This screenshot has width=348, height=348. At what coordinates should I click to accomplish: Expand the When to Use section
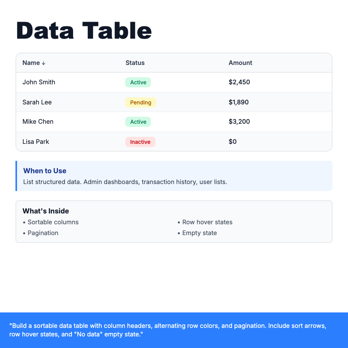click(x=45, y=171)
